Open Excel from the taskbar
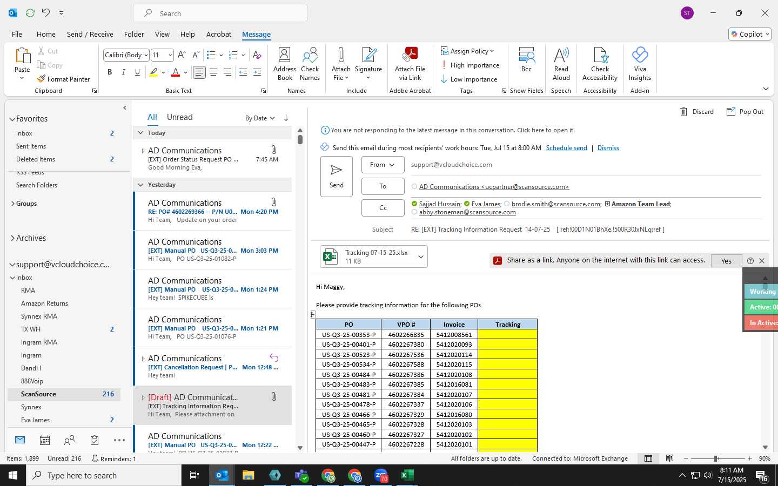Viewport: 778px width, 486px height. pyautogui.click(x=407, y=475)
